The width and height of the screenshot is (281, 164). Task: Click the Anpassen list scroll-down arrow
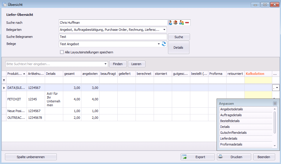pyautogui.click(x=275, y=146)
